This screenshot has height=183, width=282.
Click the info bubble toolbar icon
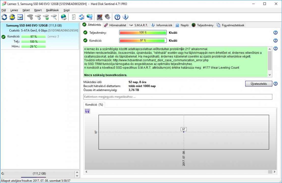(125, 17)
